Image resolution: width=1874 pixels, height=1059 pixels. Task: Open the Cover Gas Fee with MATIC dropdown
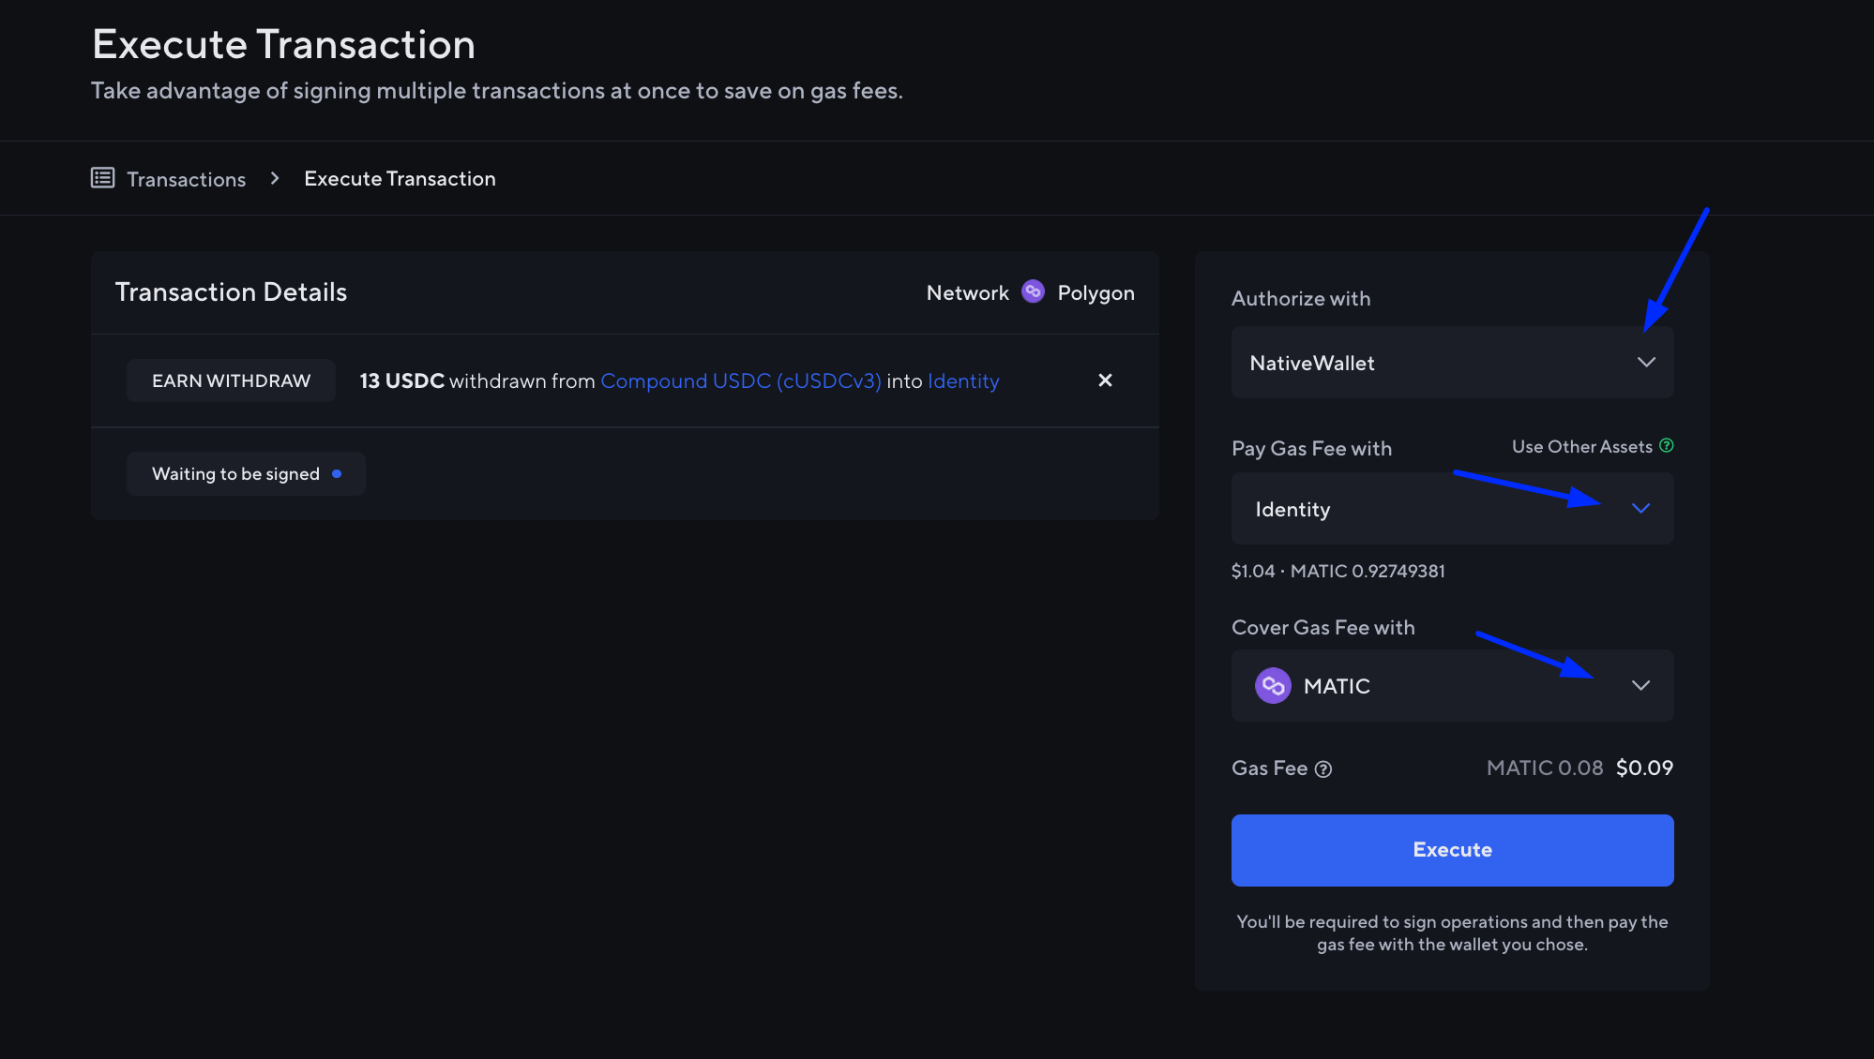click(x=1641, y=685)
